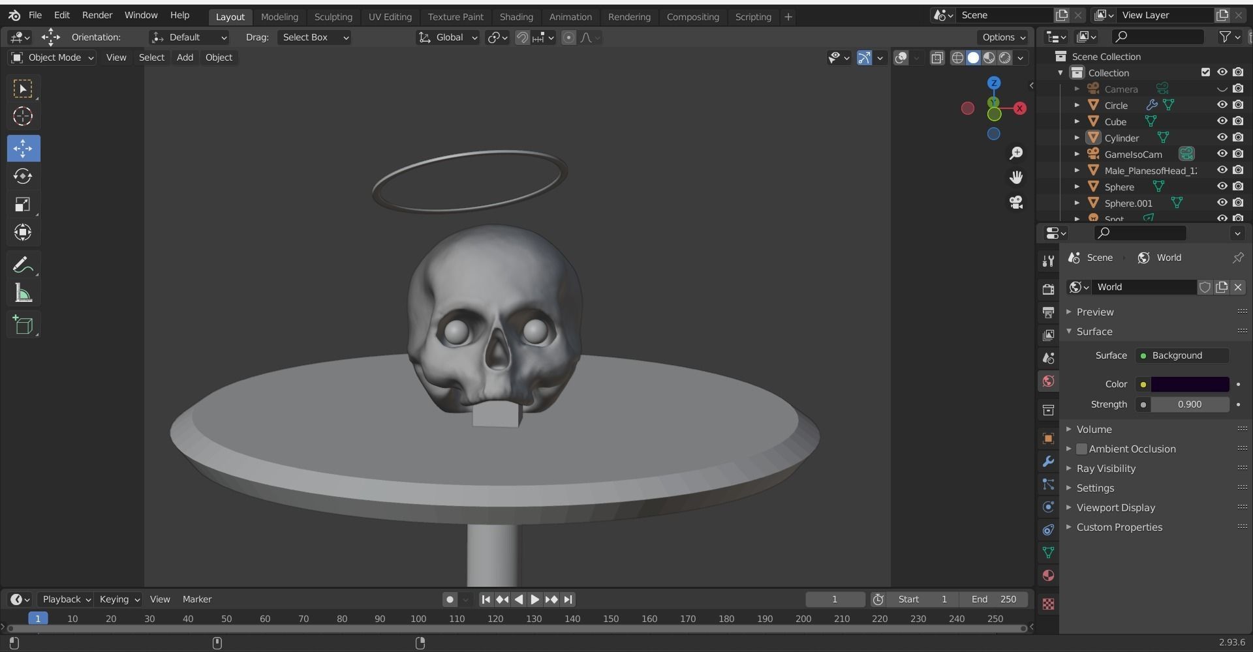Open the Render properties tab
Image resolution: width=1253 pixels, height=652 pixels.
coord(1048,289)
